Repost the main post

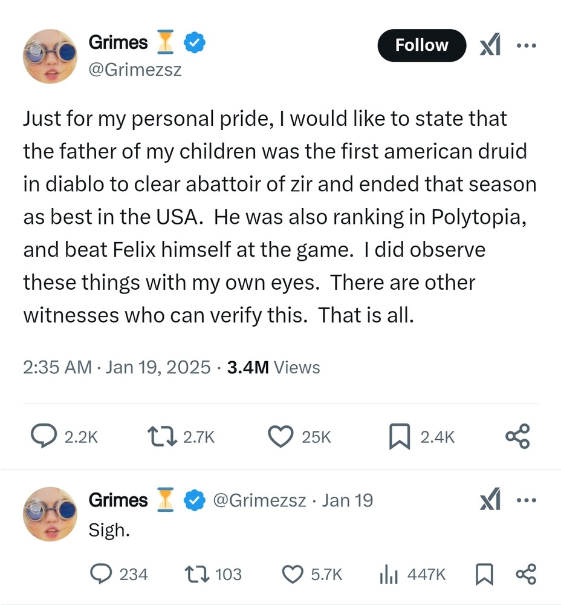pyautogui.click(x=160, y=437)
